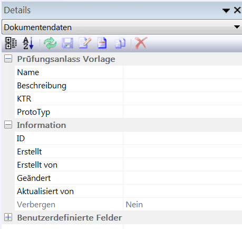Expand the Benutzerdefinierte Felder section
Image resolution: width=242 pixels, height=229 pixels.
coord(8,217)
